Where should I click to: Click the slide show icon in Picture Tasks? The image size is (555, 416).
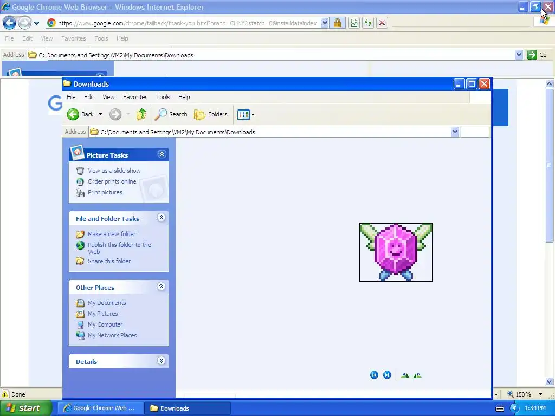tap(80, 171)
